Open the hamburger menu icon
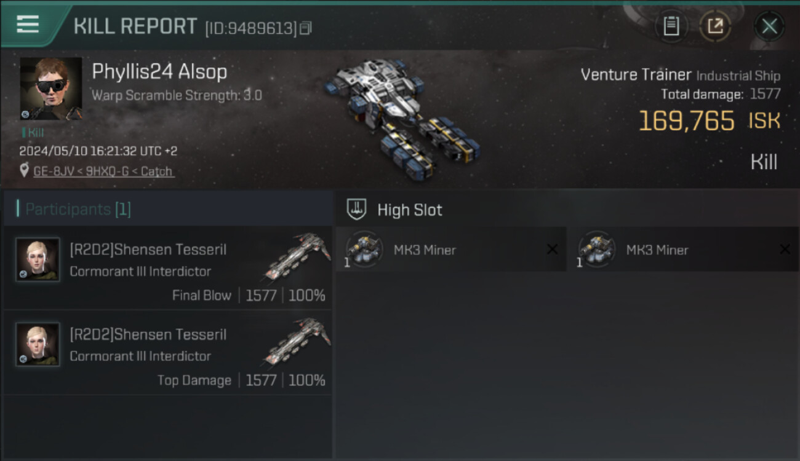The height and width of the screenshot is (461, 800). [28, 24]
